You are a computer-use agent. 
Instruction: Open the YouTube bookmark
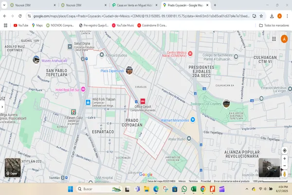(x=21, y=25)
